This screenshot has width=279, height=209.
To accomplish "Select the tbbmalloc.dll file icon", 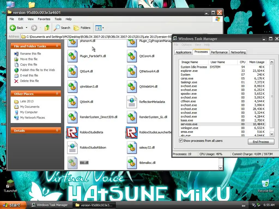I will (132, 163).
